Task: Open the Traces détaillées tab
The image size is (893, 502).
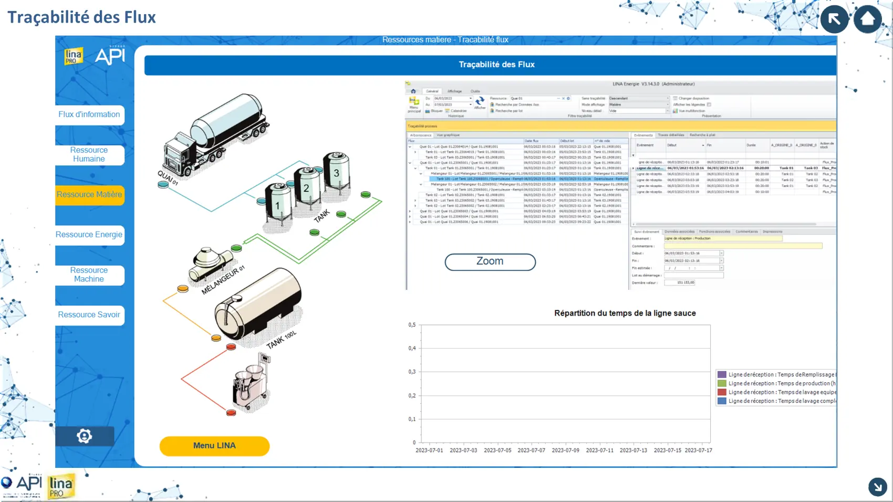Action: click(671, 135)
